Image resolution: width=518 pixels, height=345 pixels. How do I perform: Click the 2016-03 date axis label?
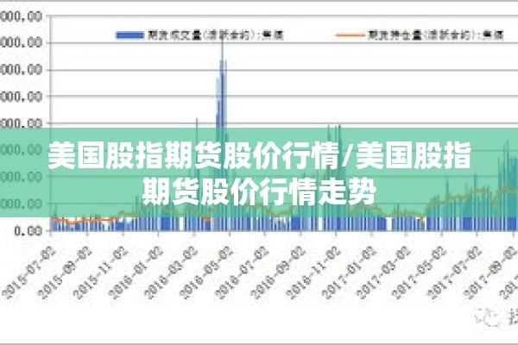pos(171,273)
